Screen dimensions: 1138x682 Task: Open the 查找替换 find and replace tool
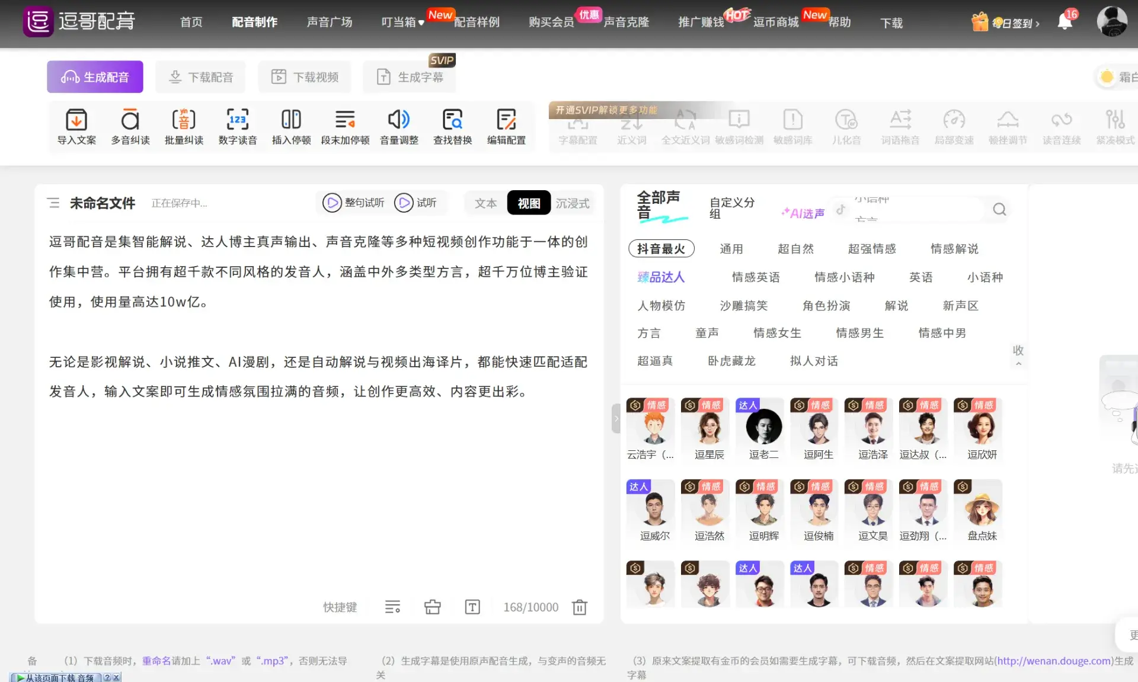click(x=453, y=120)
